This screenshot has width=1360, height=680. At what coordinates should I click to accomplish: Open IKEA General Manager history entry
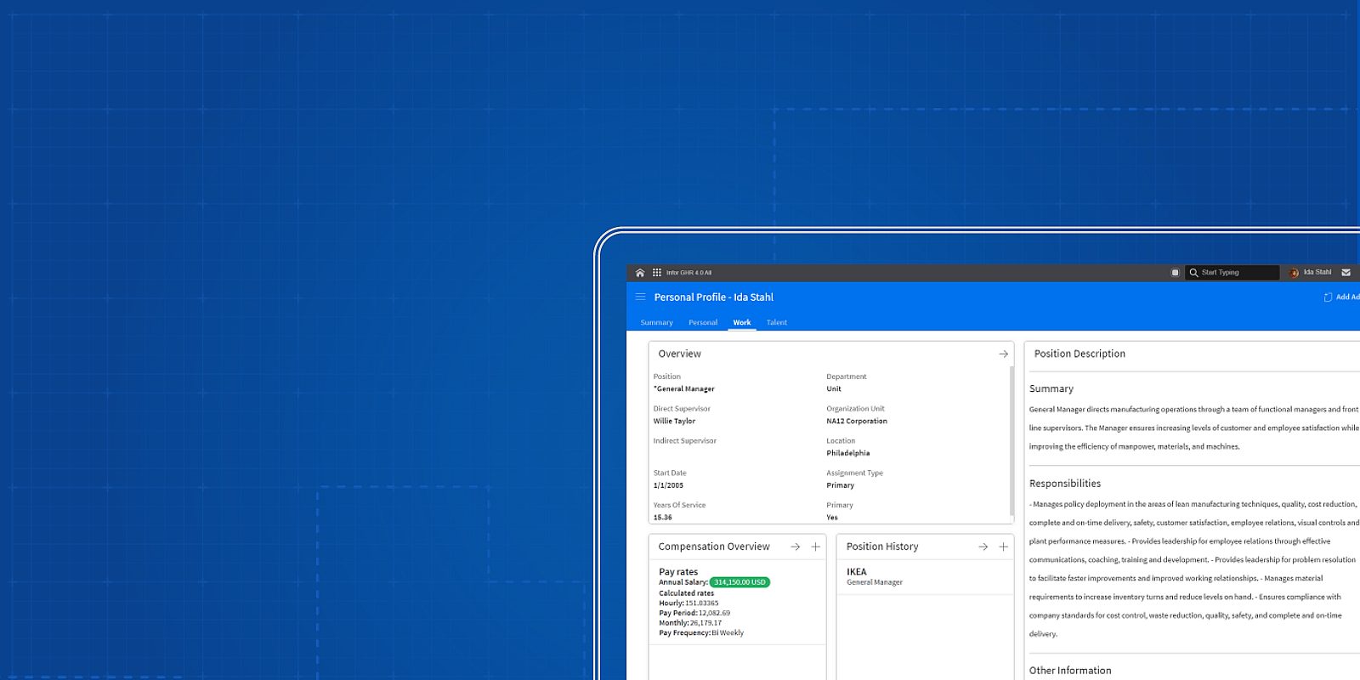(x=925, y=576)
